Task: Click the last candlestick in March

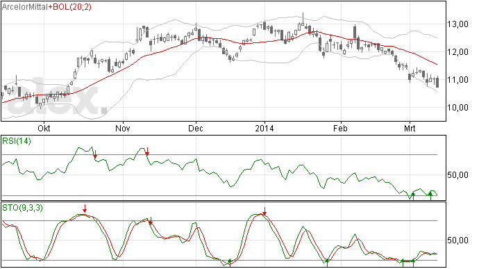Action: 437,82
